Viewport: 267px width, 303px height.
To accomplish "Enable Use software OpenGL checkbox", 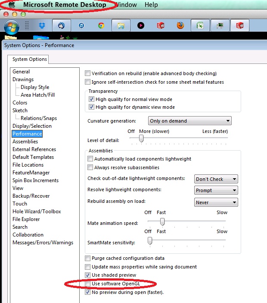I will click(x=87, y=284).
